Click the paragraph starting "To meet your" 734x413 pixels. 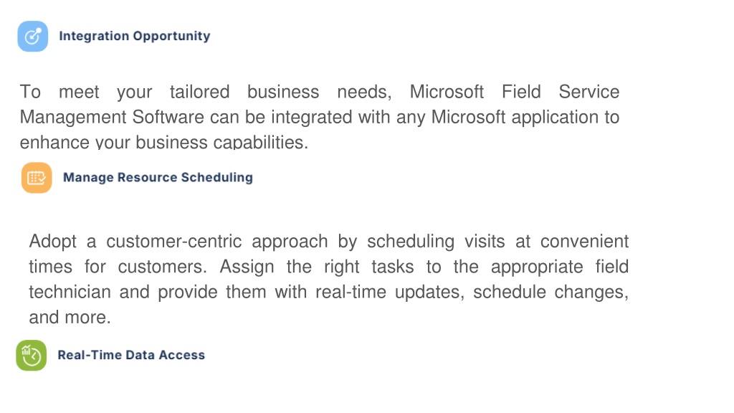[320, 117]
